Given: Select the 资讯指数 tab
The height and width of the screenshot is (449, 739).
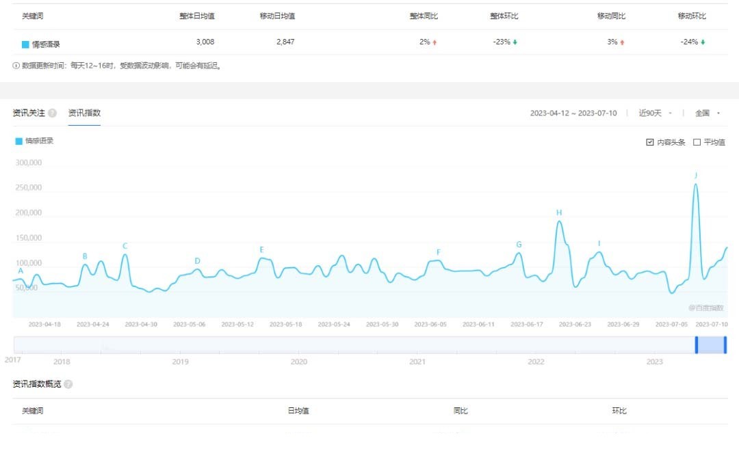Looking at the screenshot, I should 84,113.
